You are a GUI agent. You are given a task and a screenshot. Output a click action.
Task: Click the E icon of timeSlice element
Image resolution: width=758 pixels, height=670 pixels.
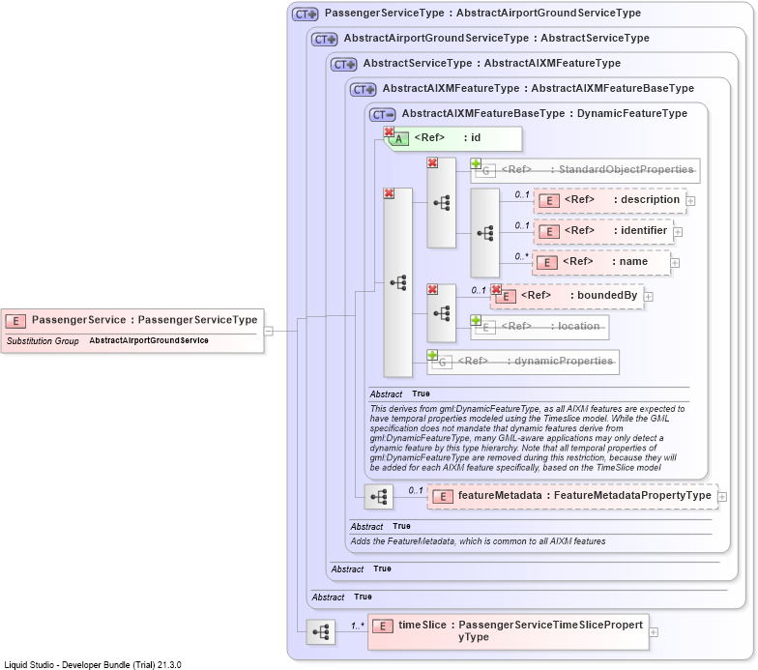click(383, 626)
